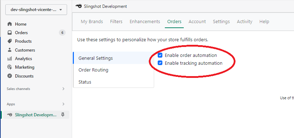Image resolution: width=294 pixels, height=138 pixels.
Task: Click the Analytics bar chart icon
Action: click(x=10, y=59)
